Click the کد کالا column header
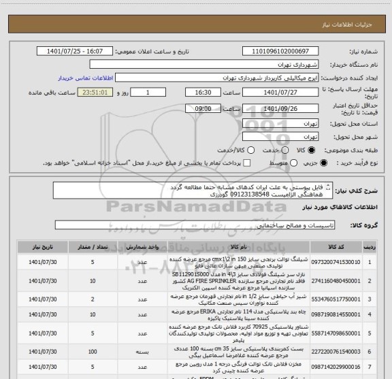 pos(336,247)
